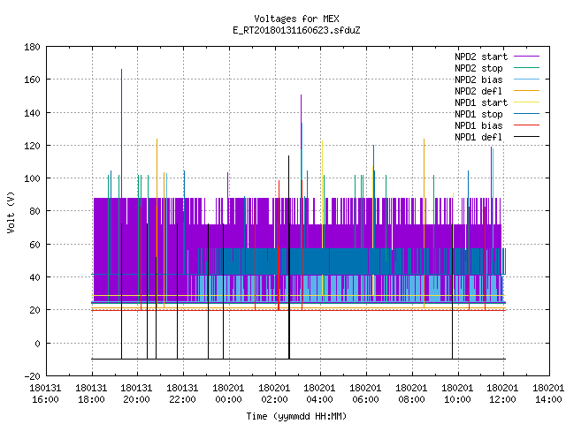
Task: Click the y-axis tick label 160
Action: [32, 79]
